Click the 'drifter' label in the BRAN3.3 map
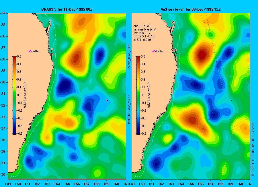The image size is (258, 187). (x=36, y=51)
